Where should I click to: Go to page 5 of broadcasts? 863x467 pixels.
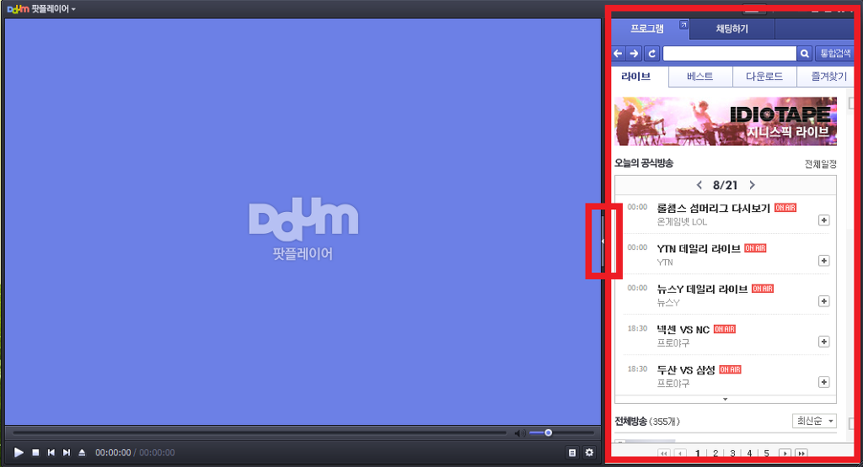coord(766,454)
